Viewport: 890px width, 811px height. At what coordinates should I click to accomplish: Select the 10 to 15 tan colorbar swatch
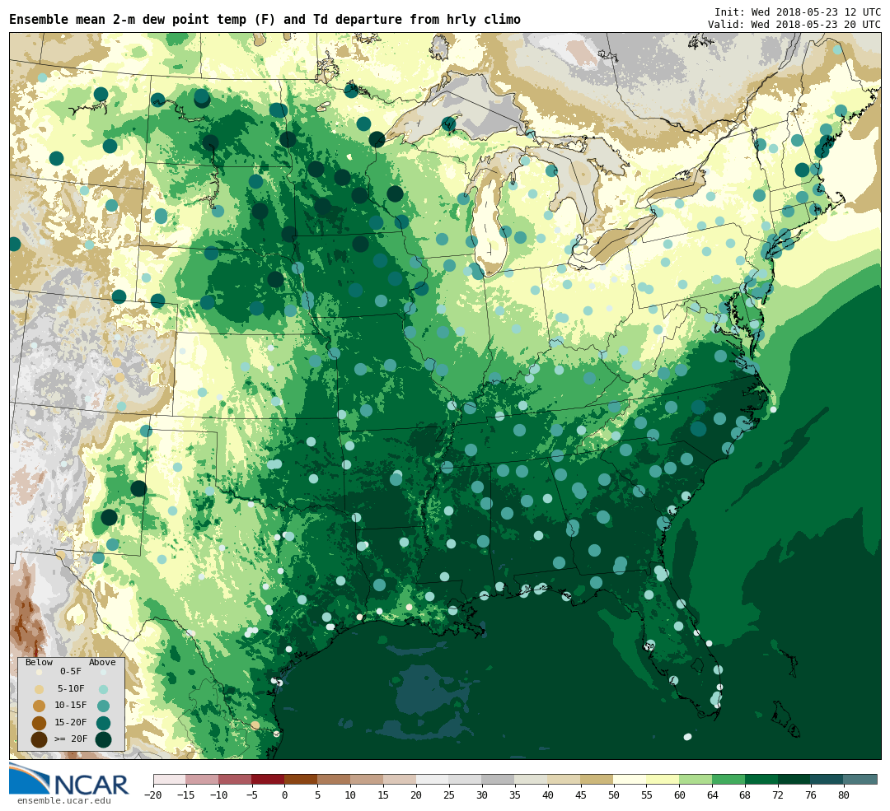(x=368, y=780)
